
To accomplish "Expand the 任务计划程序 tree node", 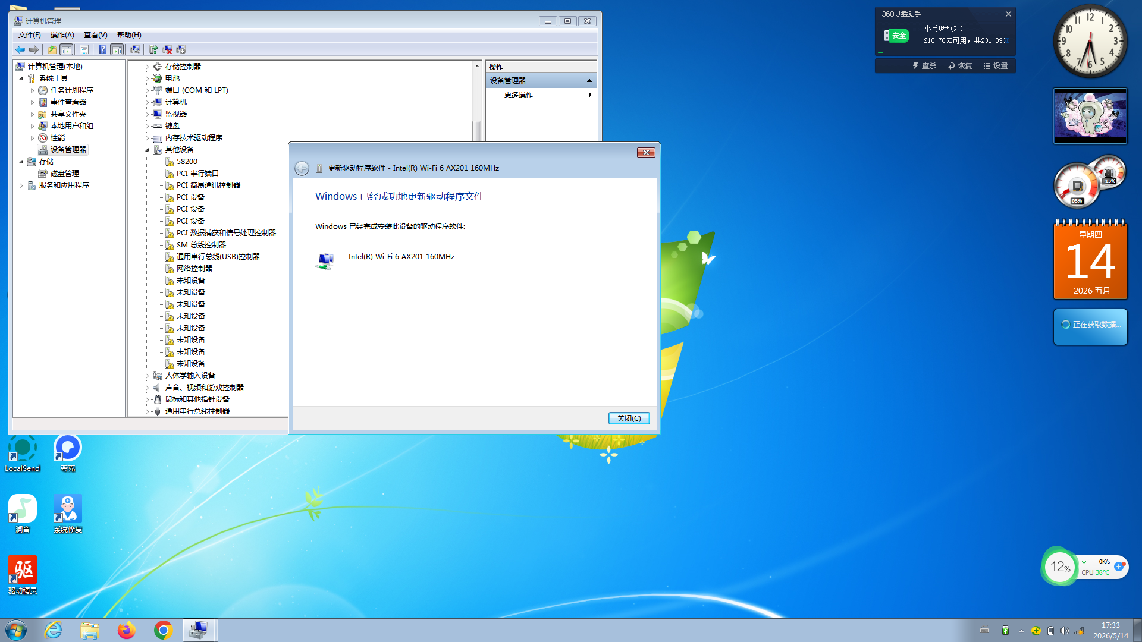I will (x=32, y=90).
